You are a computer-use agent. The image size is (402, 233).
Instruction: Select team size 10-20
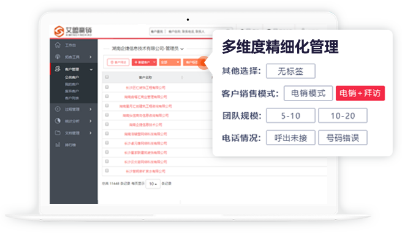(x=343, y=115)
